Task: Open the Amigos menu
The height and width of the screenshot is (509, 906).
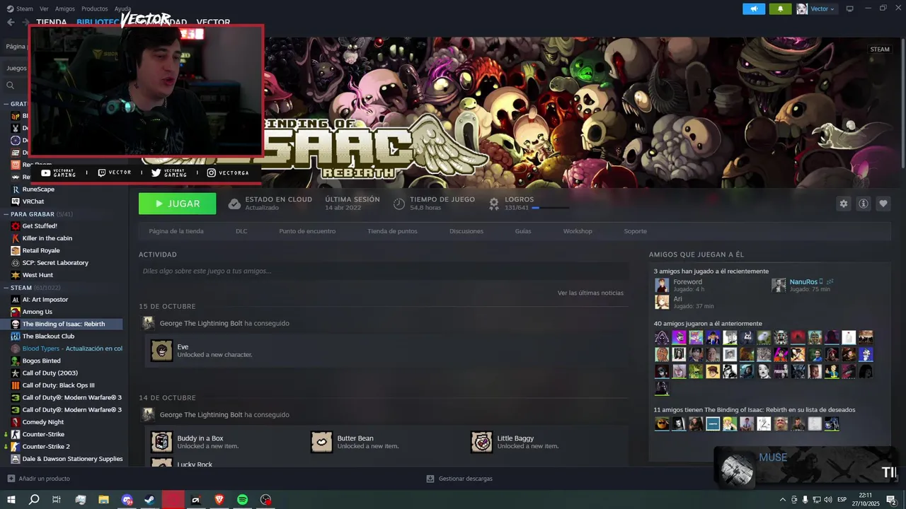Action: pyautogui.click(x=65, y=8)
